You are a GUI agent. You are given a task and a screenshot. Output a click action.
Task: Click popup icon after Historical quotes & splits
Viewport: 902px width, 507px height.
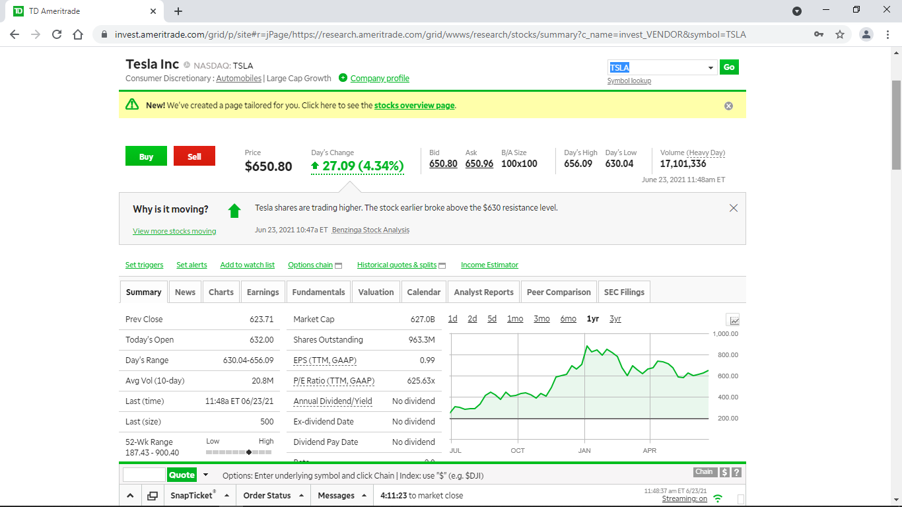[442, 265]
